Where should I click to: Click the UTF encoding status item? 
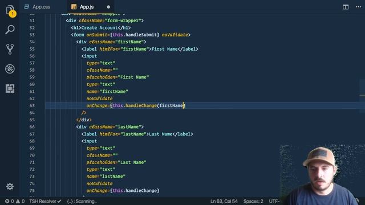coord(274,201)
